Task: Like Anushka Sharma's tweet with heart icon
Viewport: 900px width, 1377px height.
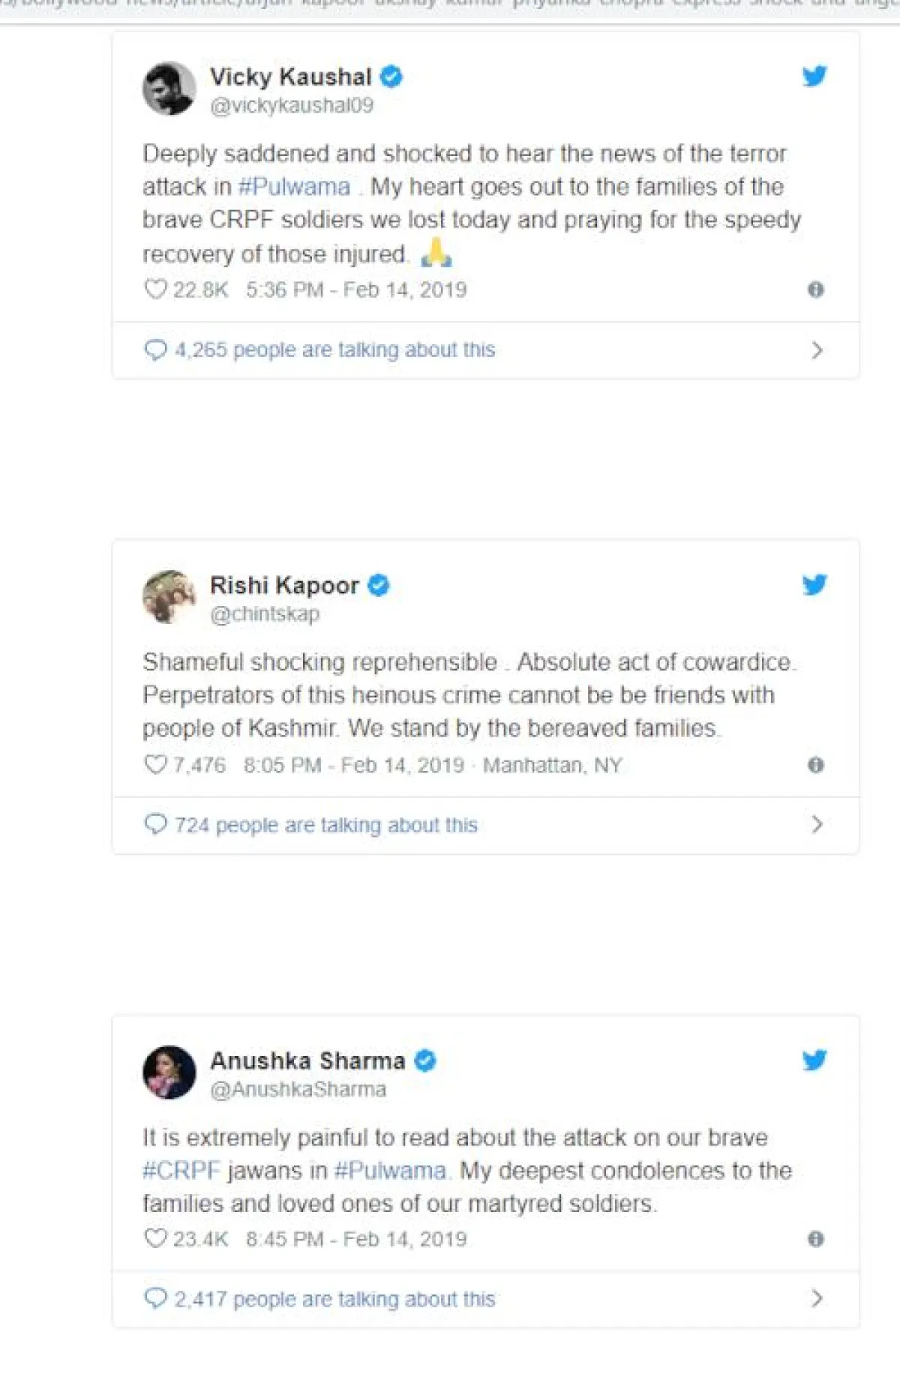Action: (155, 1238)
